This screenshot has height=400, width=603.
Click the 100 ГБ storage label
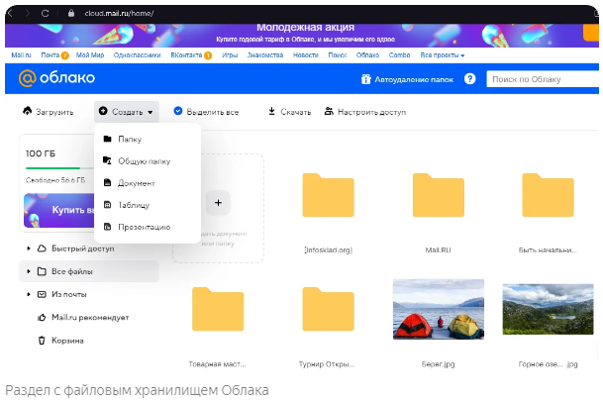coord(41,153)
